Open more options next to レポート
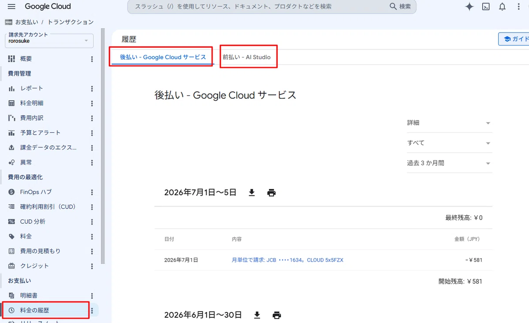This screenshot has width=529, height=323. click(92, 88)
